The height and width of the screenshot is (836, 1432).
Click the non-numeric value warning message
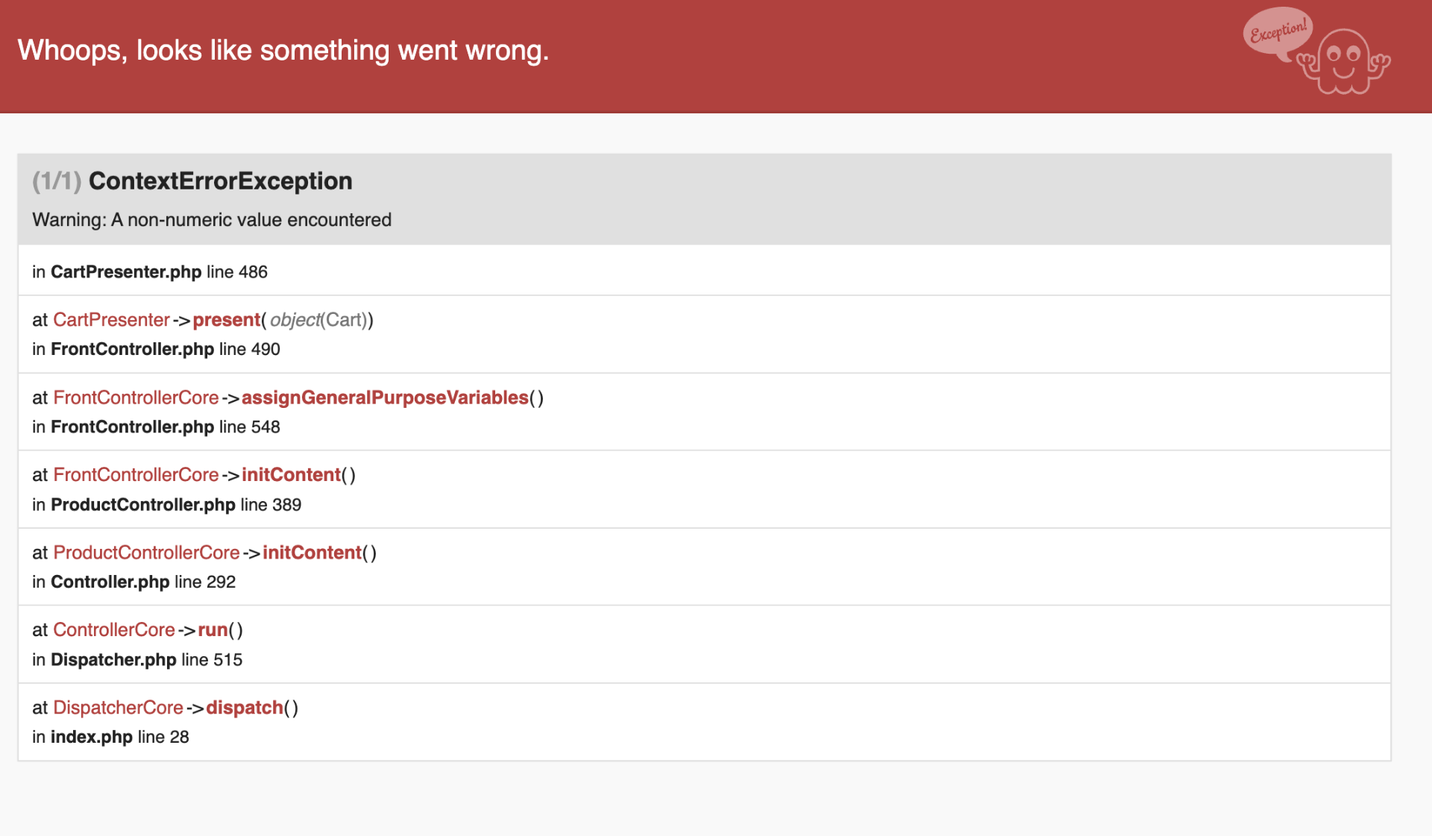[x=212, y=220]
